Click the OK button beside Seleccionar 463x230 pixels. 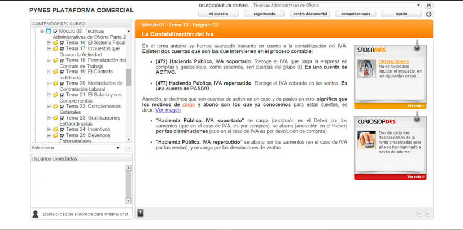point(128,148)
